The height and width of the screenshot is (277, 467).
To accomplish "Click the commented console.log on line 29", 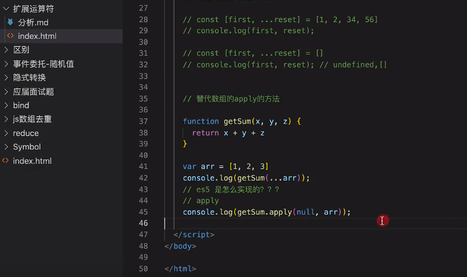I will (248, 31).
